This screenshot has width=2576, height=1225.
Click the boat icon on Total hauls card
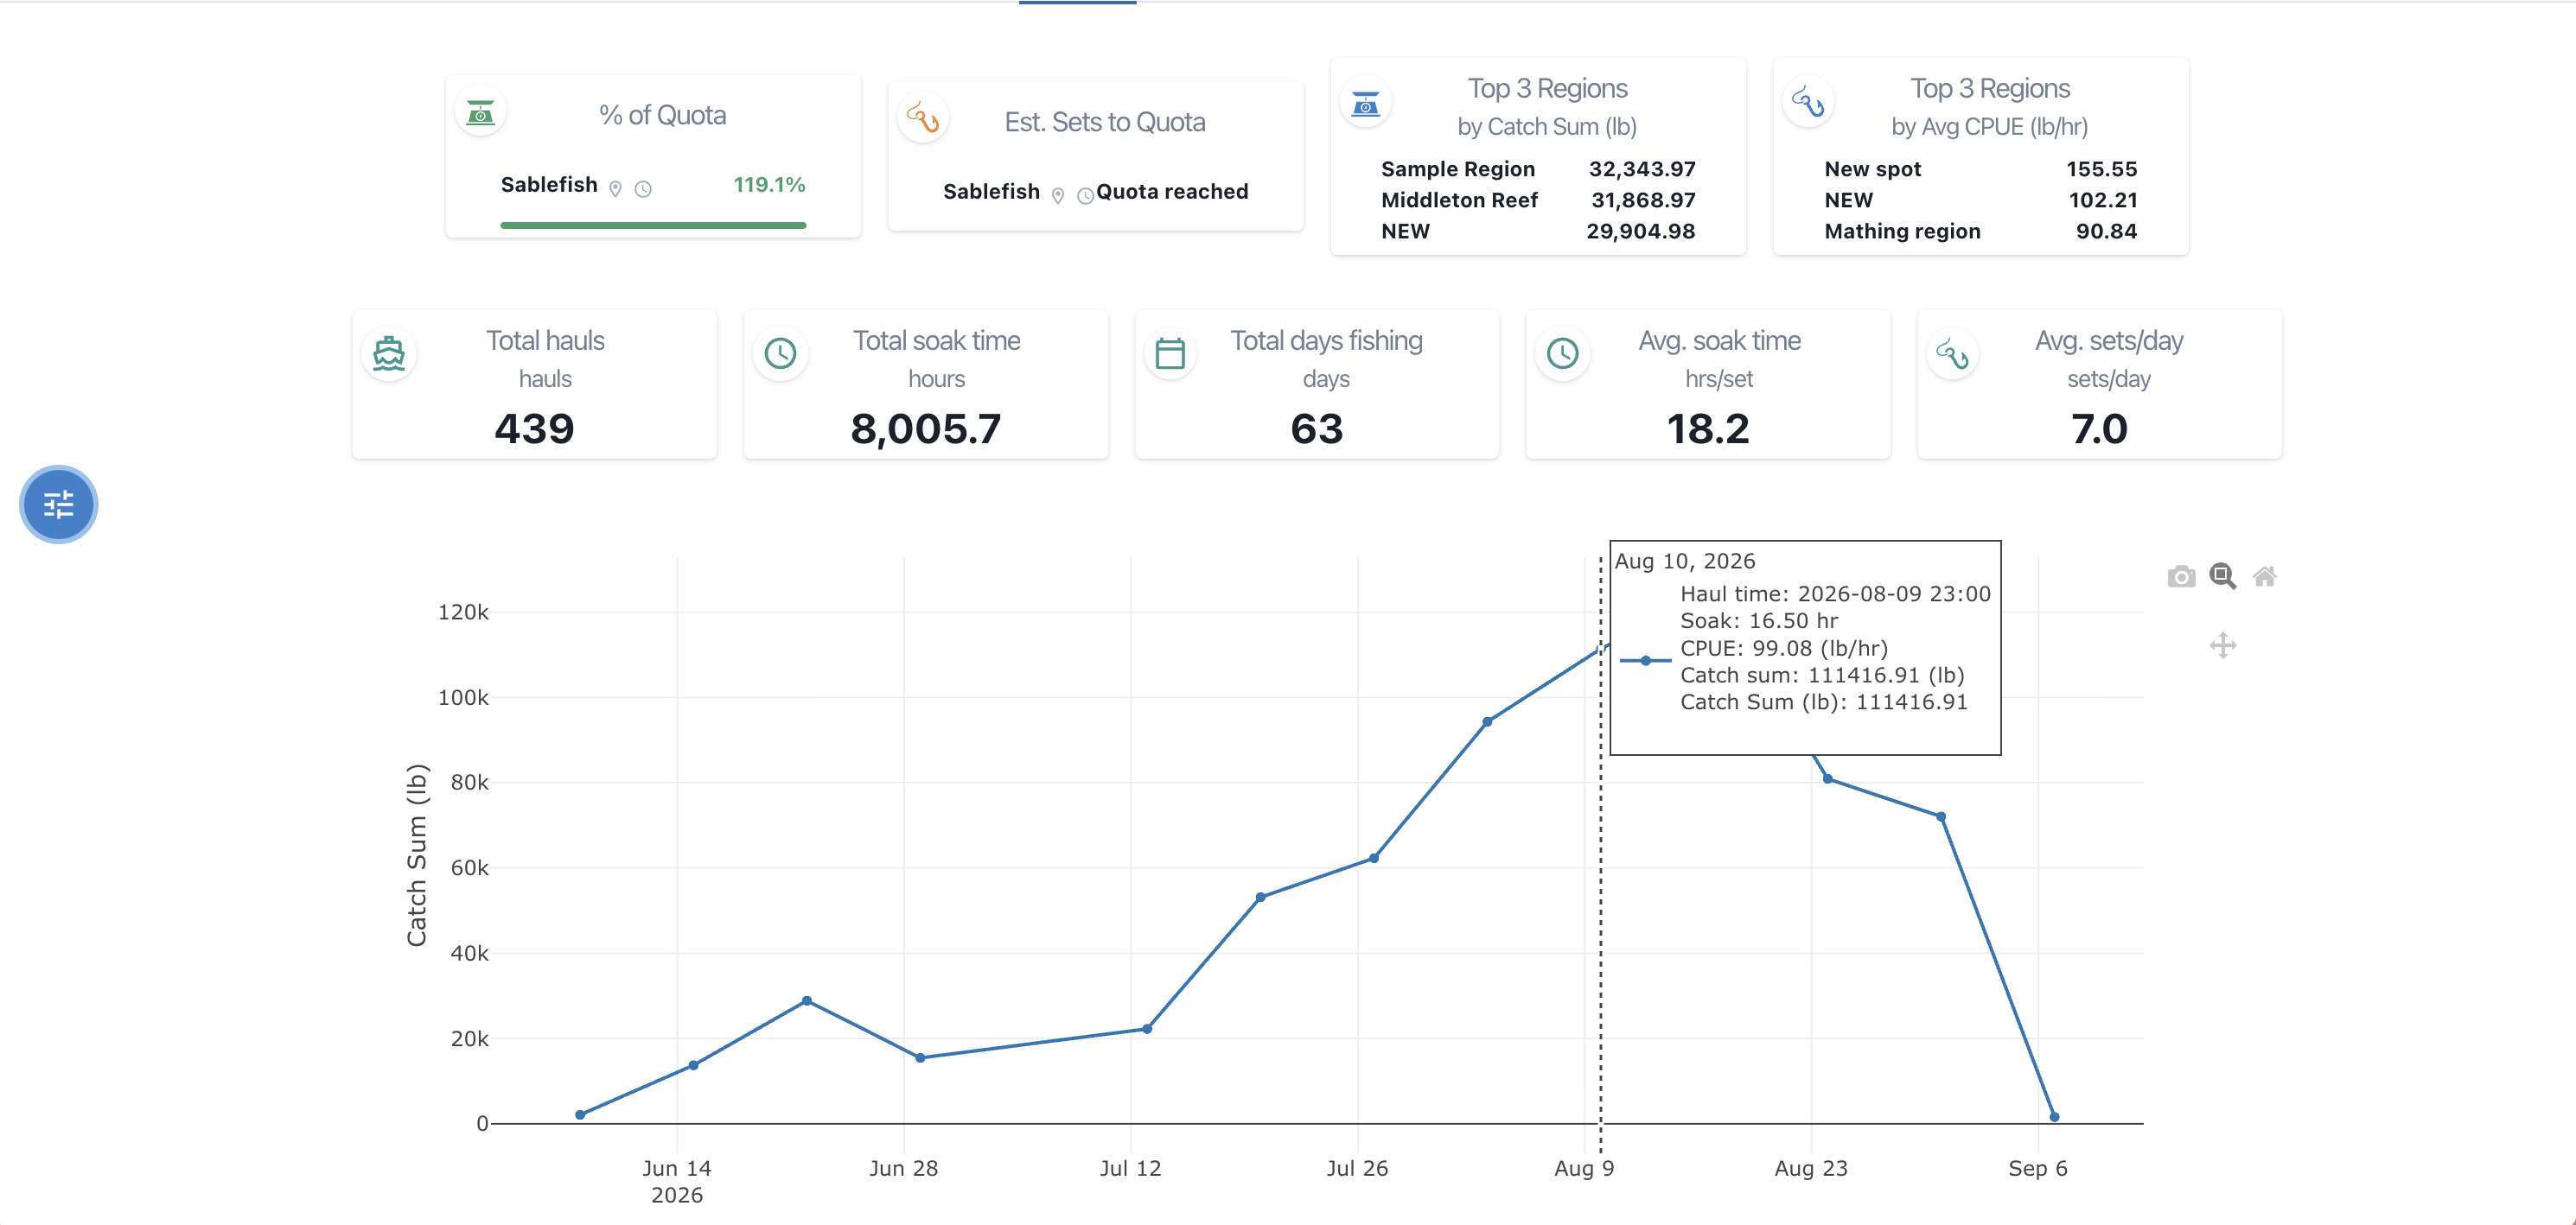point(389,353)
